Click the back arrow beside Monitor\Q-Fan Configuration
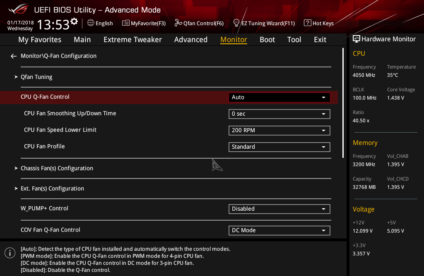 14,56
